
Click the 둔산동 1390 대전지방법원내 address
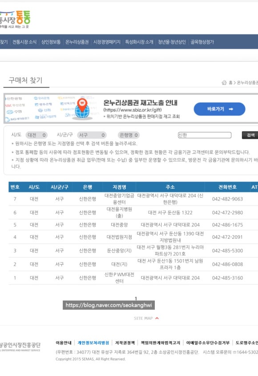pyautogui.click(x=170, y=237)
